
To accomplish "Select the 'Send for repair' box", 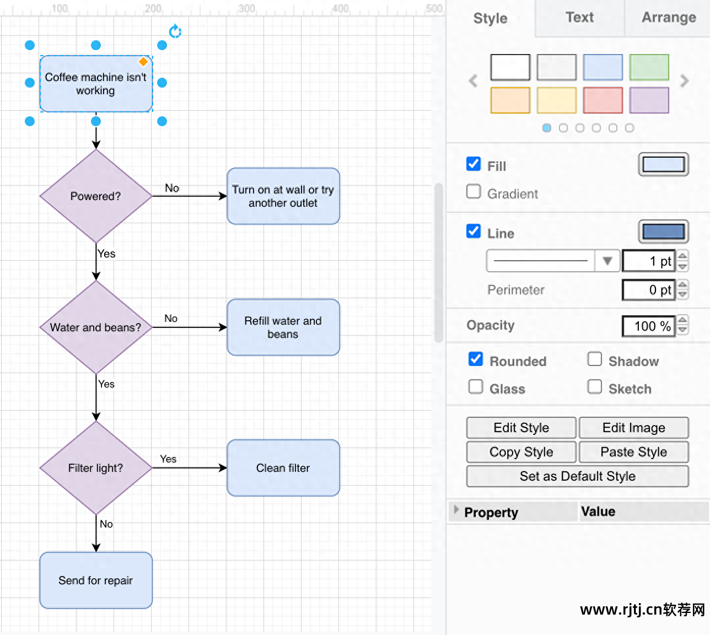I will 96,580.
